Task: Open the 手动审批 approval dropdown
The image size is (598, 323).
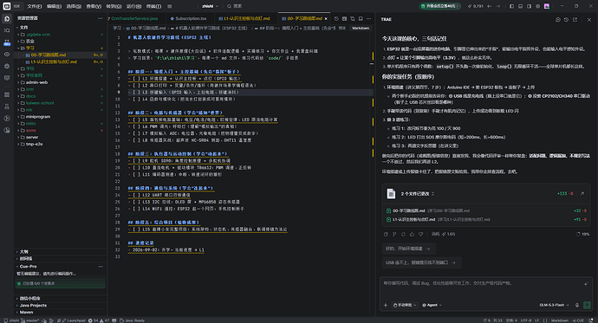Action: coord(404,305)
